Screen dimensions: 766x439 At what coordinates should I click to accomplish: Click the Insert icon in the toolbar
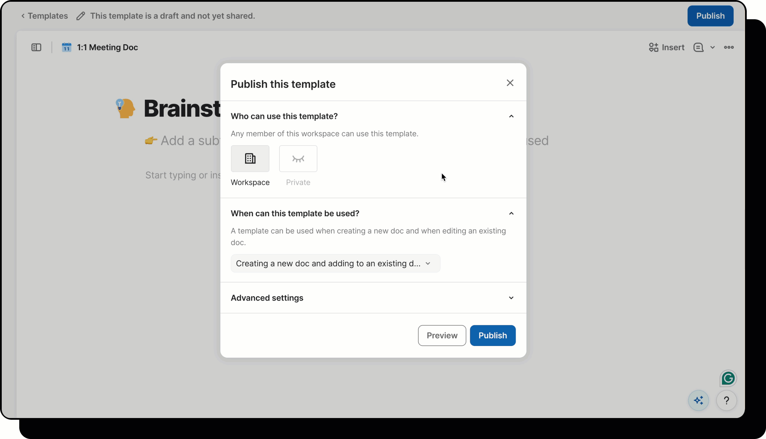[654, 47]
